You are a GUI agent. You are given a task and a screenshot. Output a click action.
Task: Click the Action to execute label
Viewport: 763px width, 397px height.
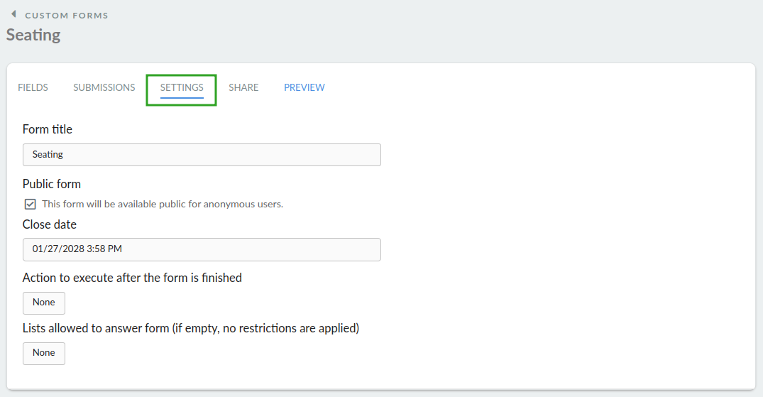[132, 278]
